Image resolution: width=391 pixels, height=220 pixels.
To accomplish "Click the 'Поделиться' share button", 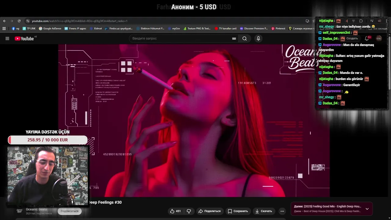I will coord(210,211).
